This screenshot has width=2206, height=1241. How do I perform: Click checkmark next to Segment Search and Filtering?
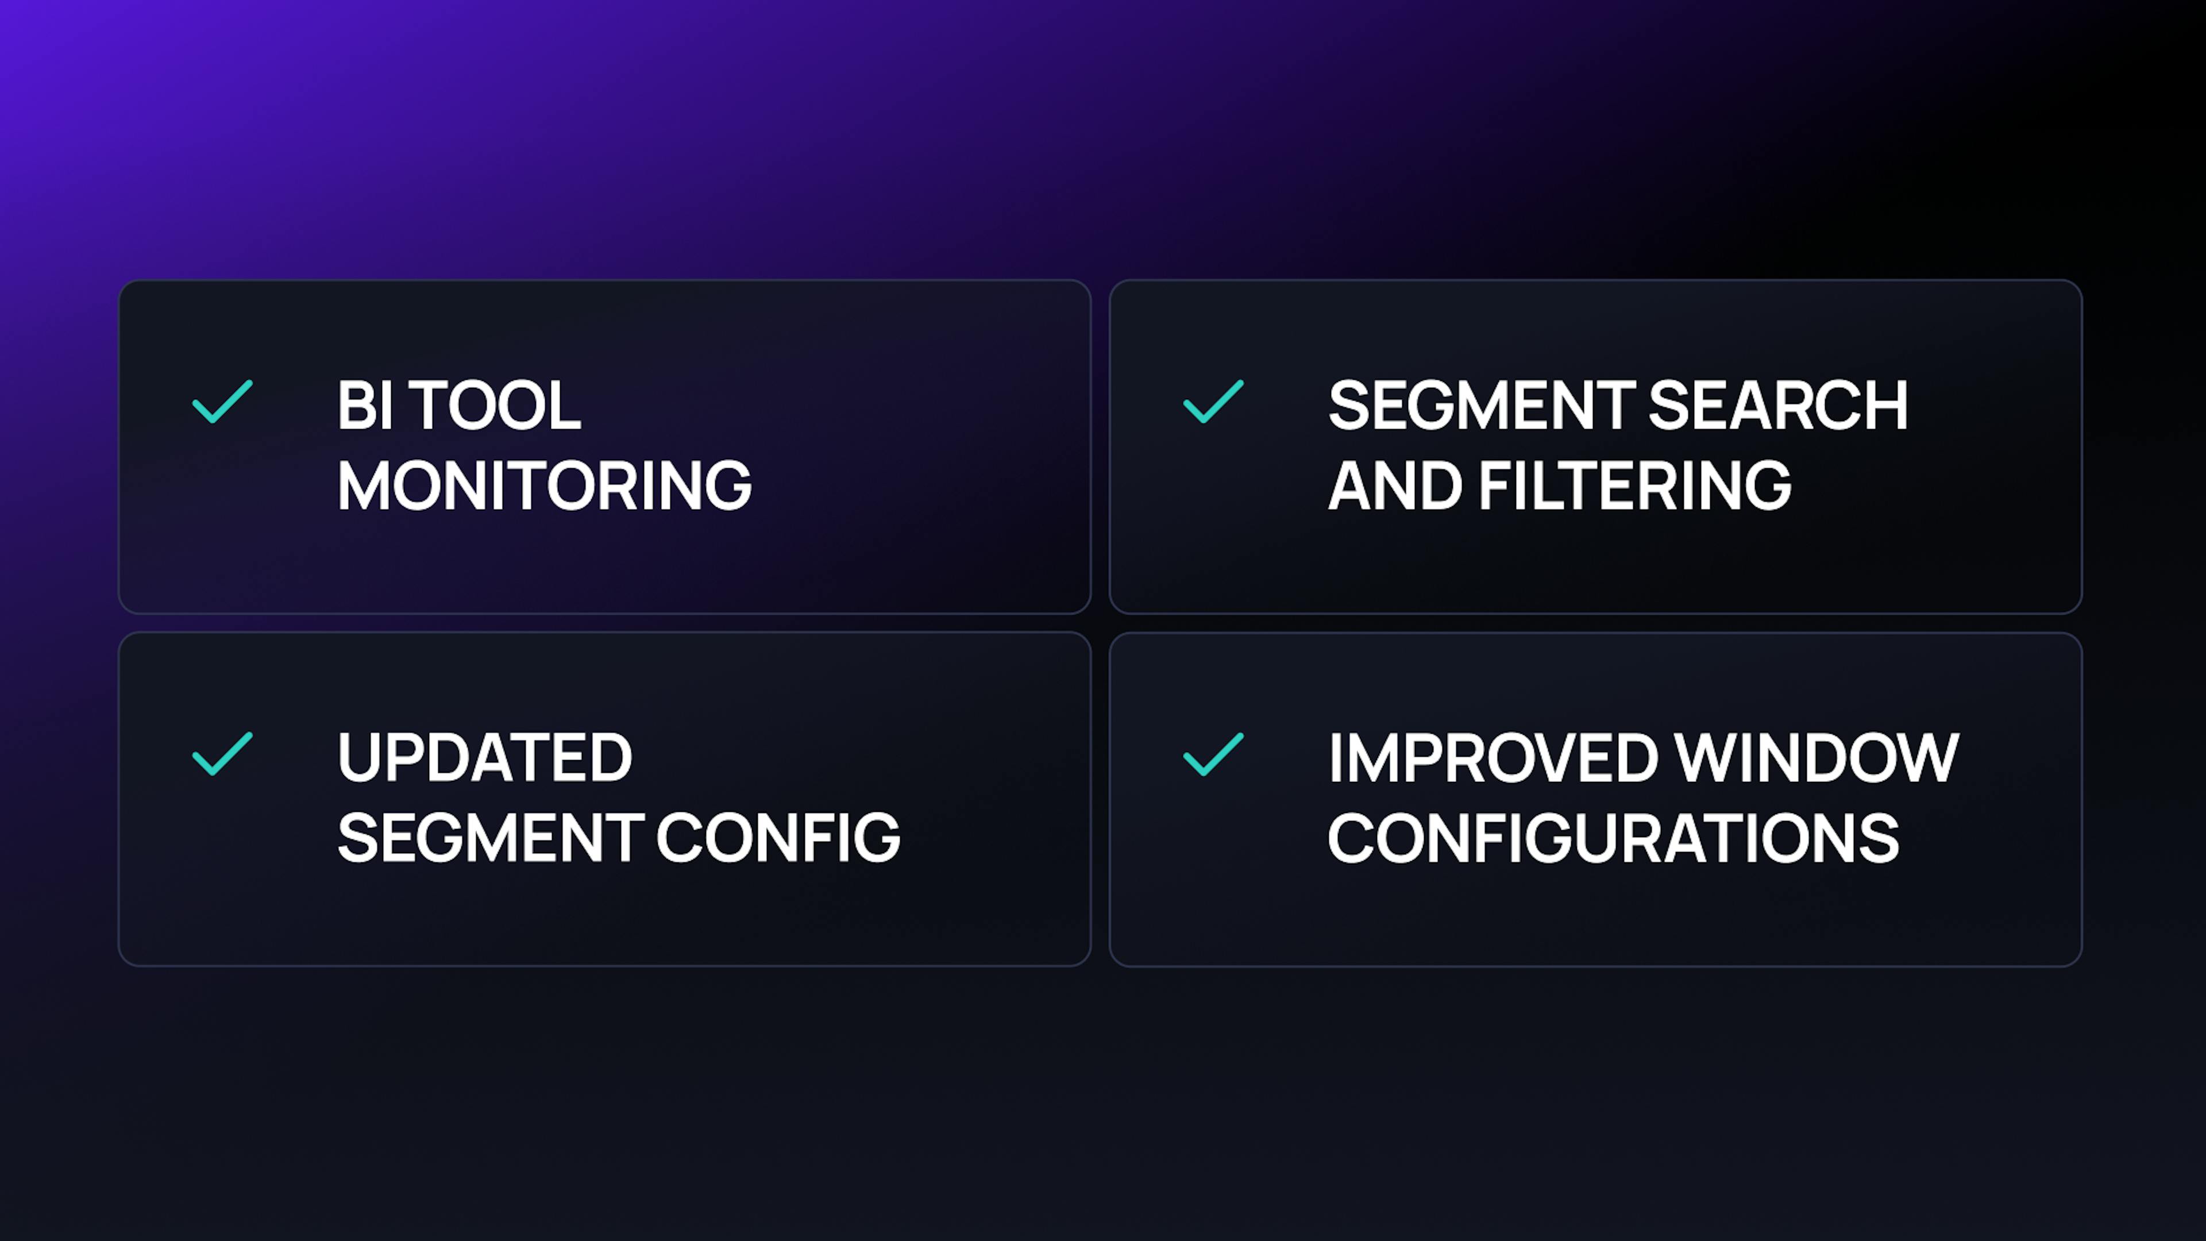tap(1213, 402)
